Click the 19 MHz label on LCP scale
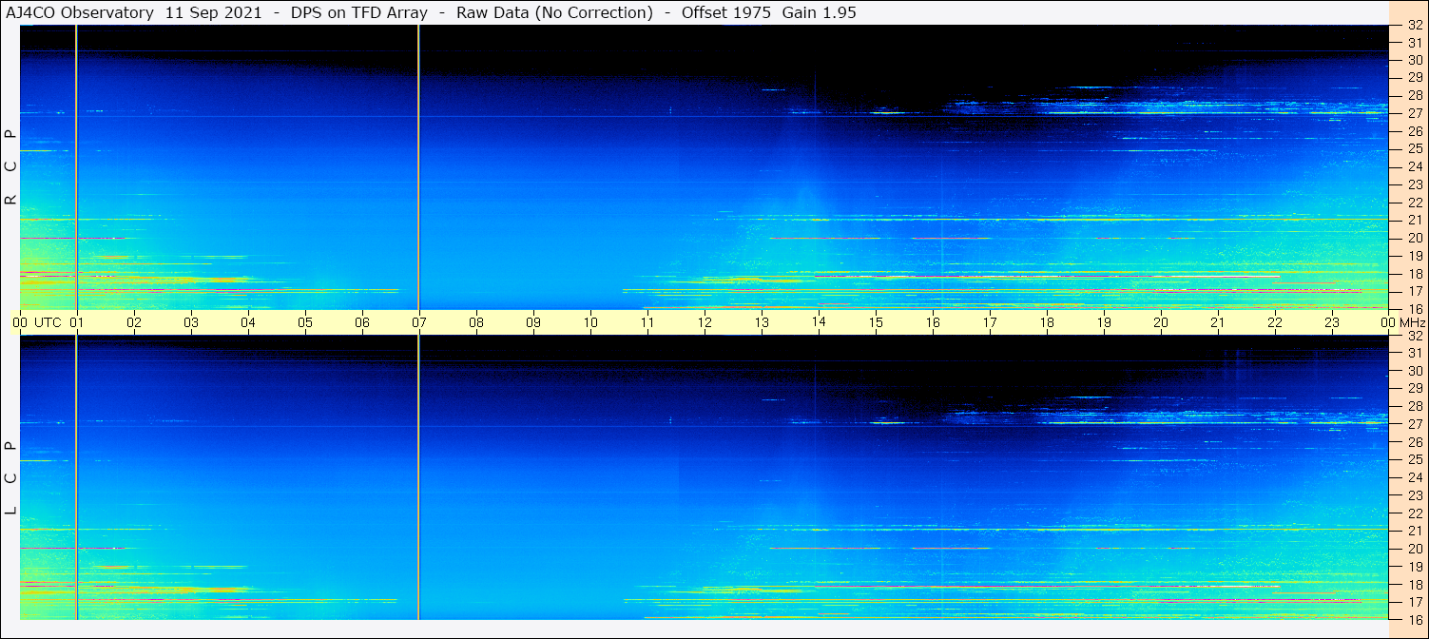1429x639 pixels. (1415, 567)
